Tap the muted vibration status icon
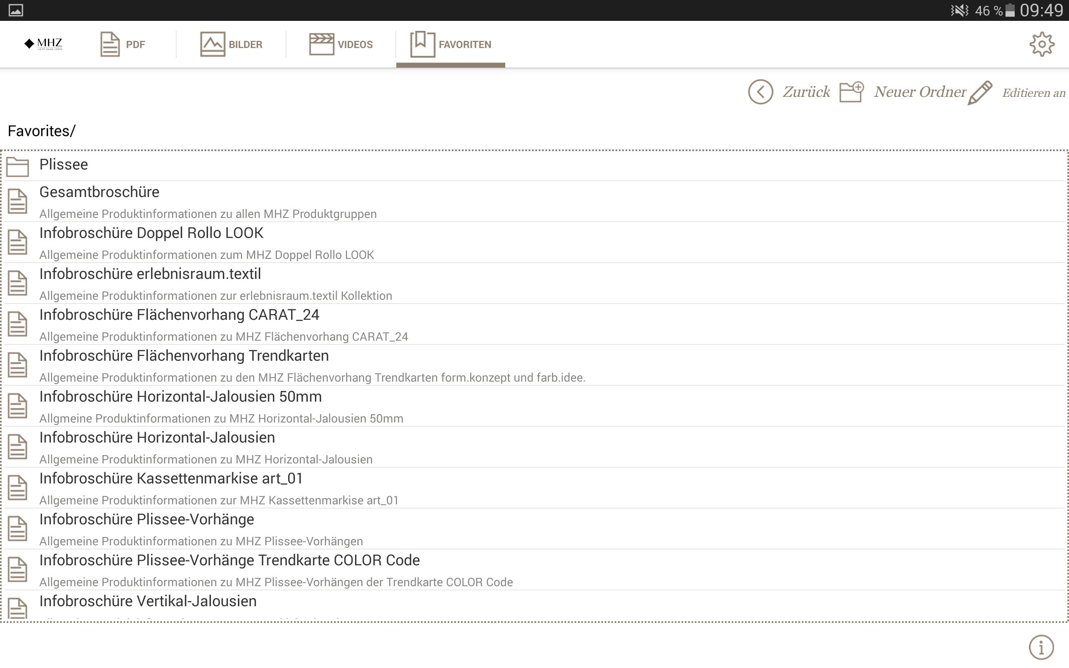The width and height of the screenshot is (1069, 668). point(959,10)
